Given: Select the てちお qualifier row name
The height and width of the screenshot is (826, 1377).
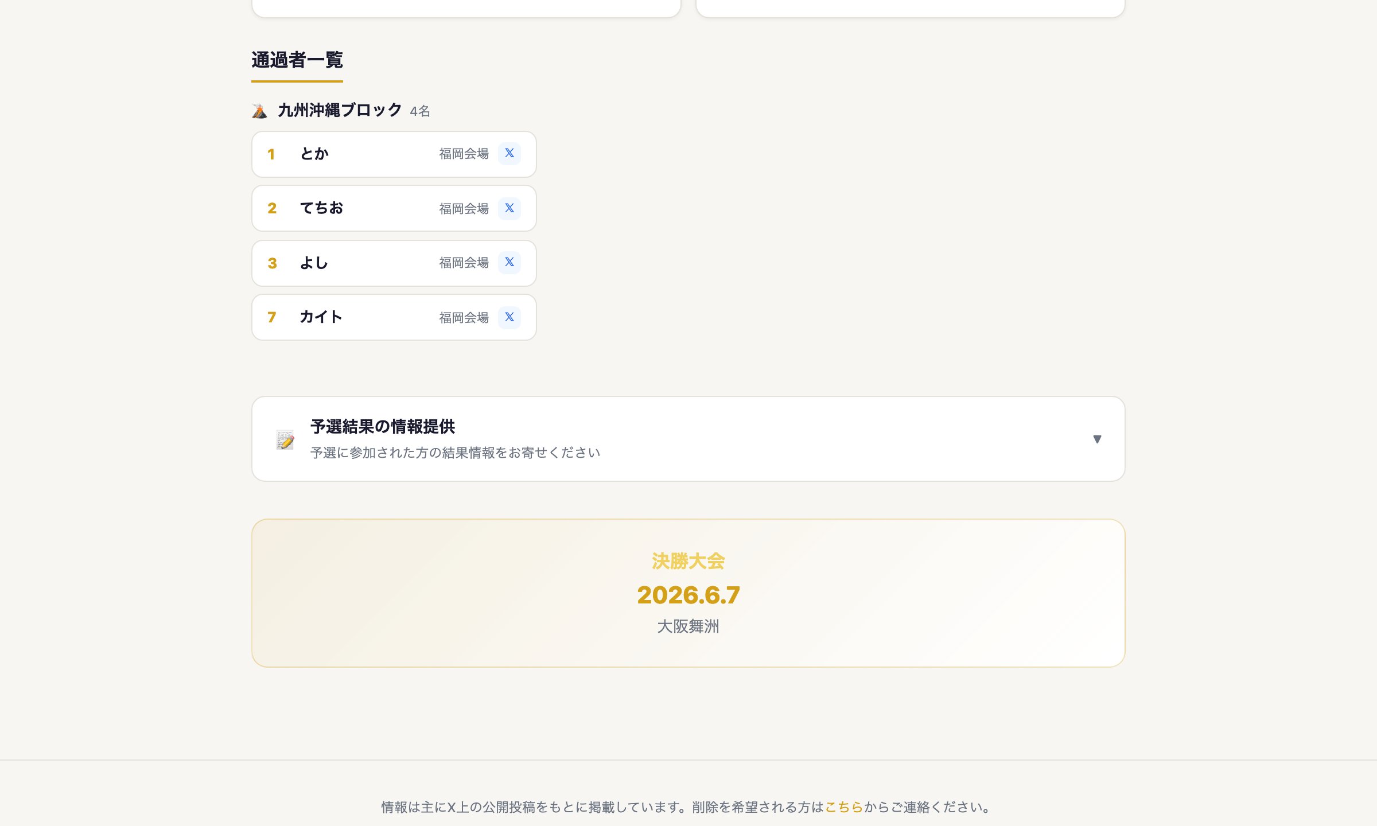Looking at the screenshot, I should point(321,208).
